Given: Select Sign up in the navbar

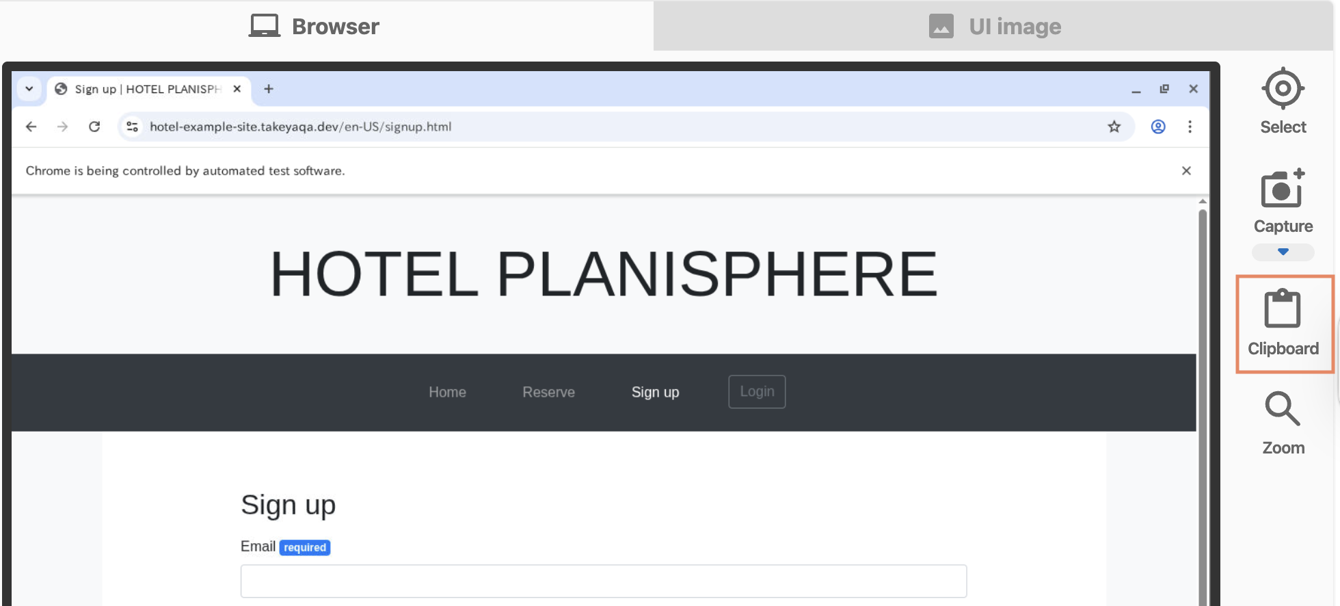Looking at the screenshot, I should (x=655, y=392).
